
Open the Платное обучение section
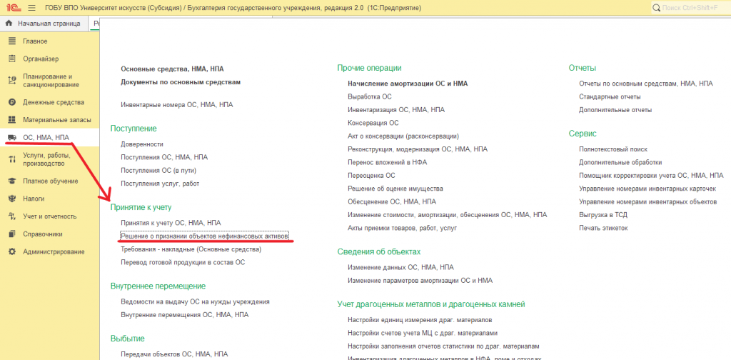[51, 181]
